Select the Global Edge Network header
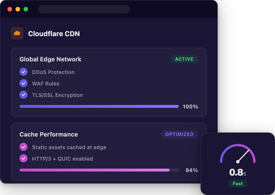The width and height of the screenshot is (275, 195). click(x=50, y=59)
